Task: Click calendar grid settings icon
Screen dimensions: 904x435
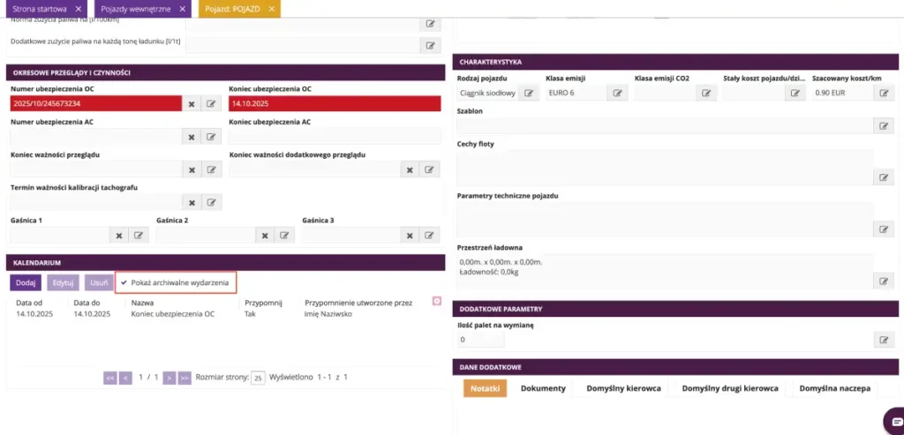Action: (436, 301)
